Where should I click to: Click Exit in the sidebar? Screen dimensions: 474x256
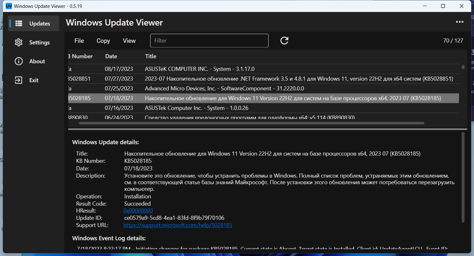(x=33, y=80)
